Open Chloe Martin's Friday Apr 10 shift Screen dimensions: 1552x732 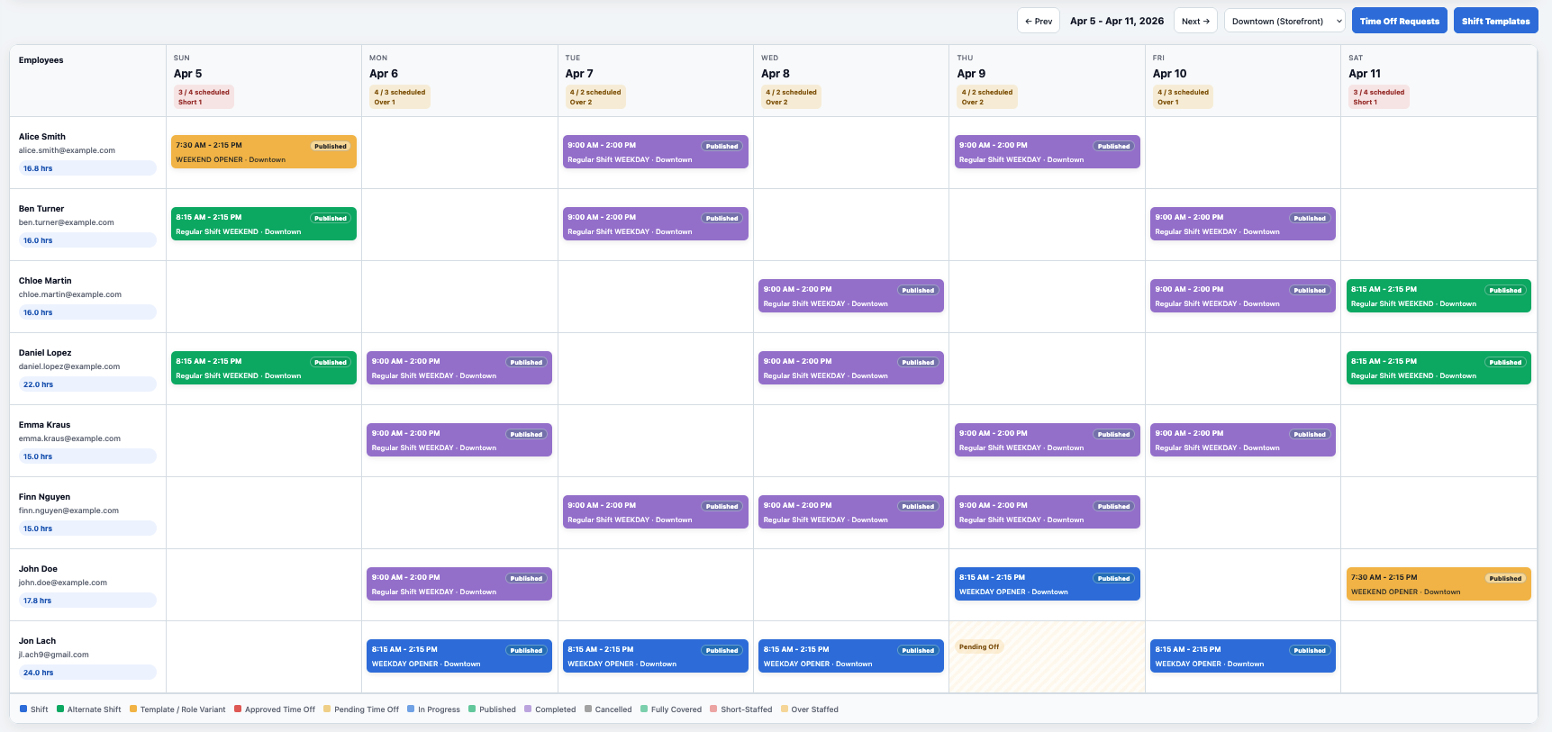[1243, 295]
